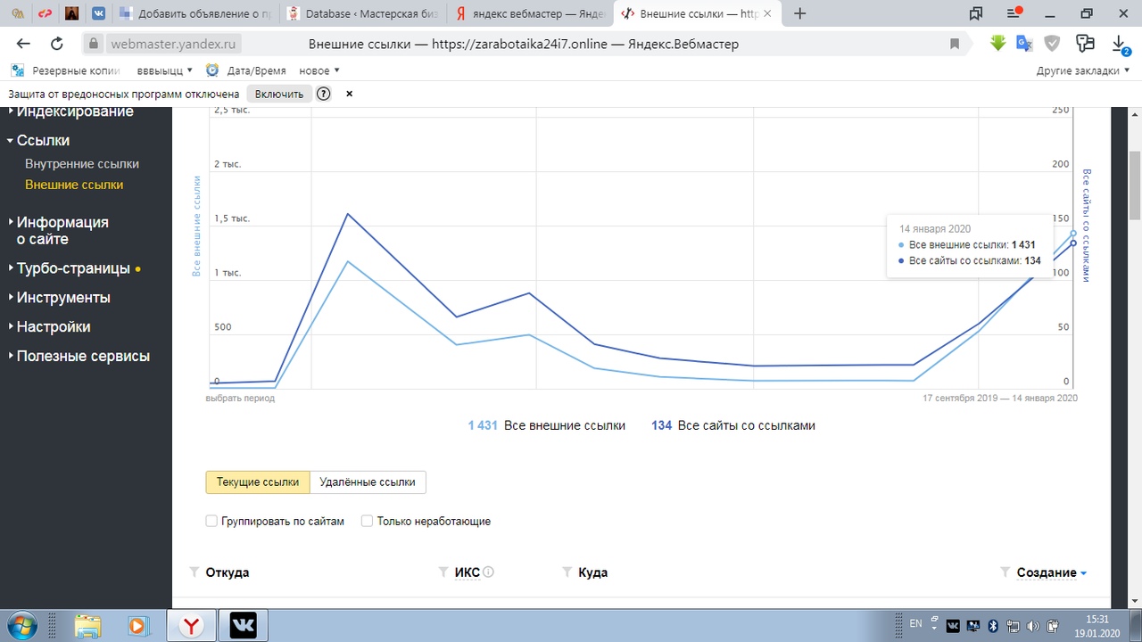Open the VK app in taskbar
The width and height of the screenshot is (1142, 642).
click(243, 626)
